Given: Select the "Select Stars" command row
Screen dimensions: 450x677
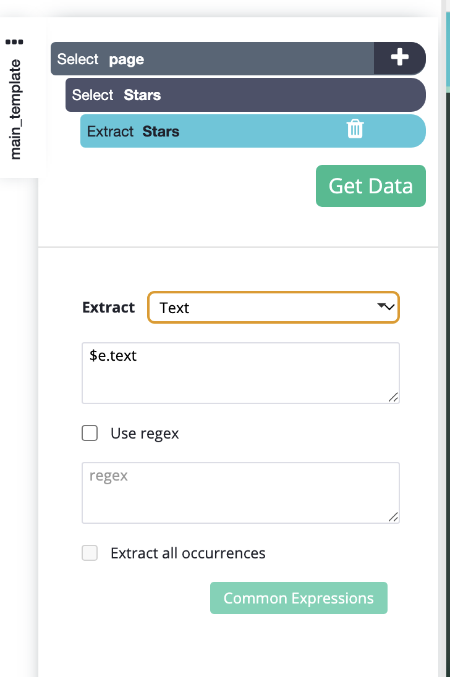Looking at the screenshot, I should [245, 95].
